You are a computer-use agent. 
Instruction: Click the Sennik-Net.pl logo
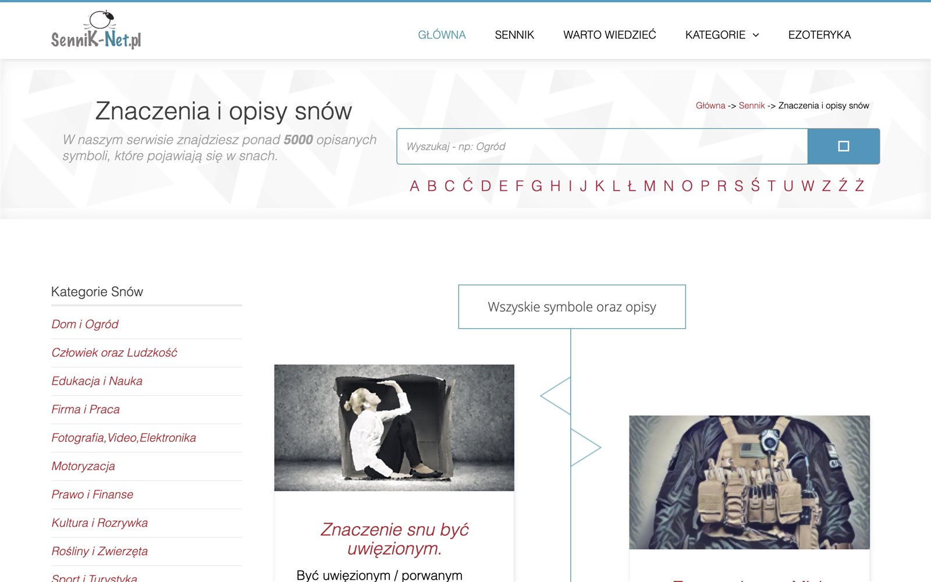point(96,30)
